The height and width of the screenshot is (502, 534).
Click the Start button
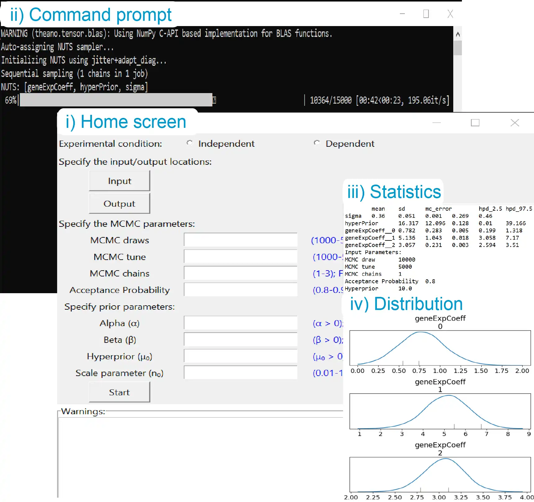120,392
